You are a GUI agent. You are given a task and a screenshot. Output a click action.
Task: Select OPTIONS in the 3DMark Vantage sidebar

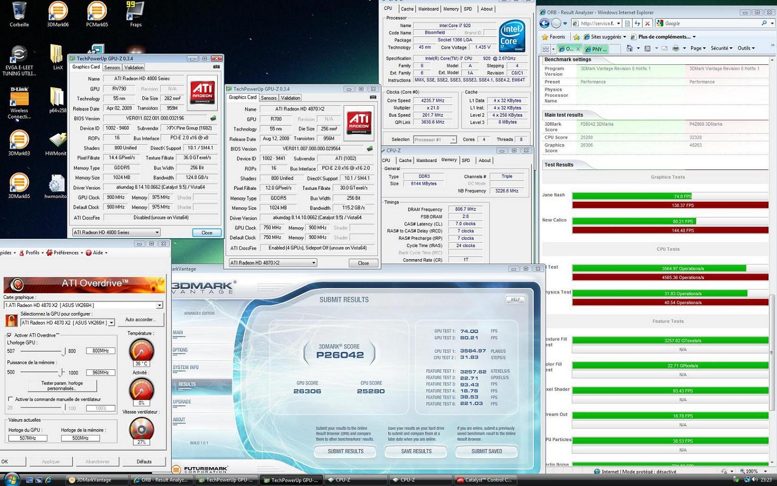[180, 350]
